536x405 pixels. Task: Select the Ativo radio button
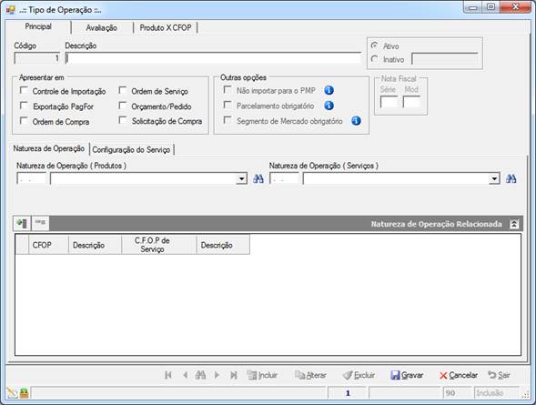click(x=375, y=46)
